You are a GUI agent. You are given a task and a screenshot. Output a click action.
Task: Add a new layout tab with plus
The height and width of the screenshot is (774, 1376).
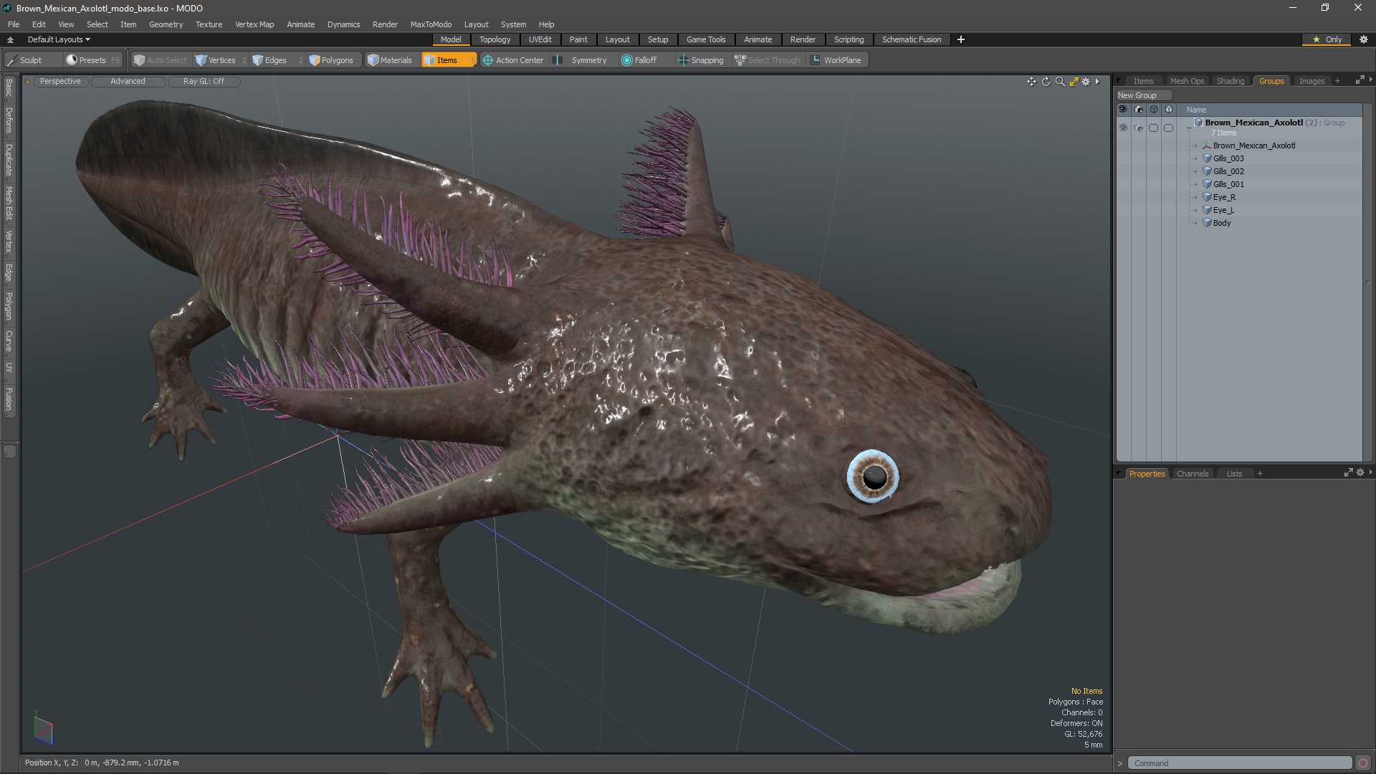click(961, 39)
